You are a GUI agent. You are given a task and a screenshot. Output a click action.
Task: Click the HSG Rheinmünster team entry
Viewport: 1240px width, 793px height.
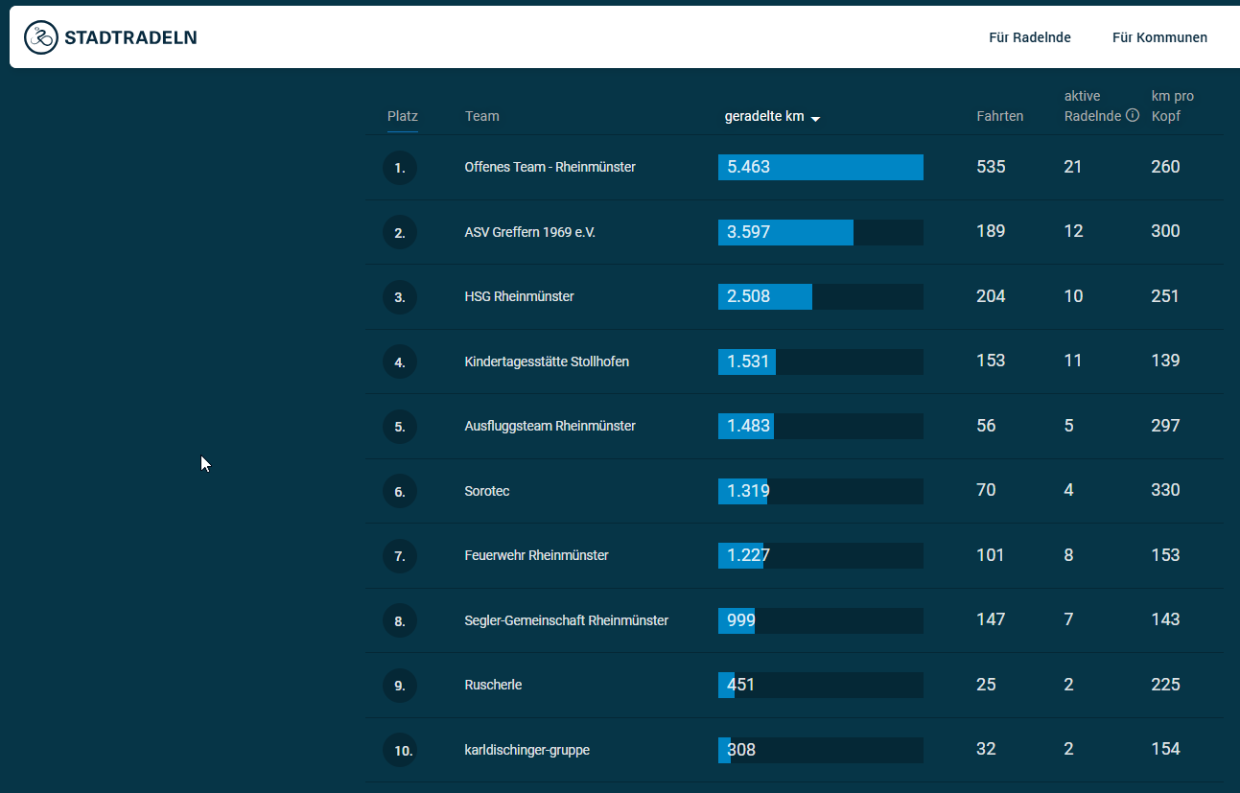pyautogui.click(x=519, y=296)
